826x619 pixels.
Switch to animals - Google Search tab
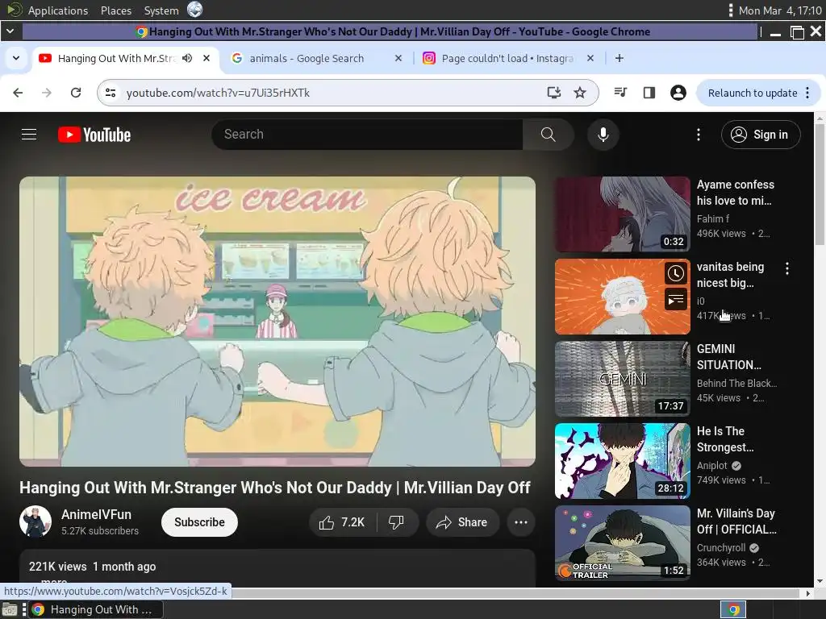coord(316,58)
